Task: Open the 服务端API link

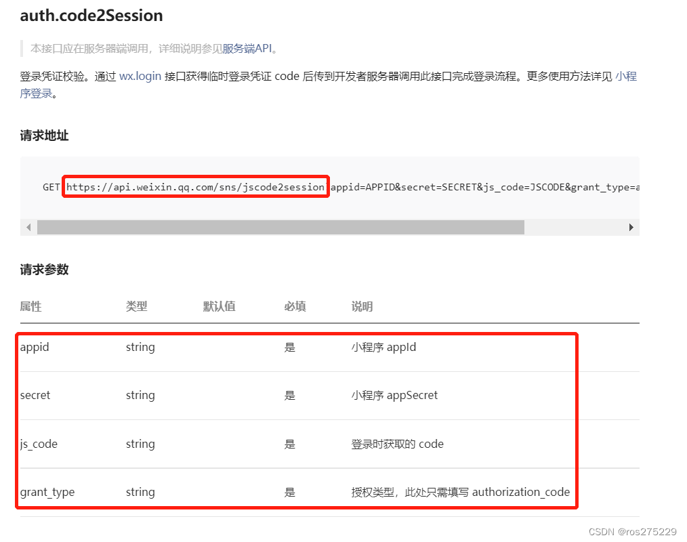Action: [247, 48]
